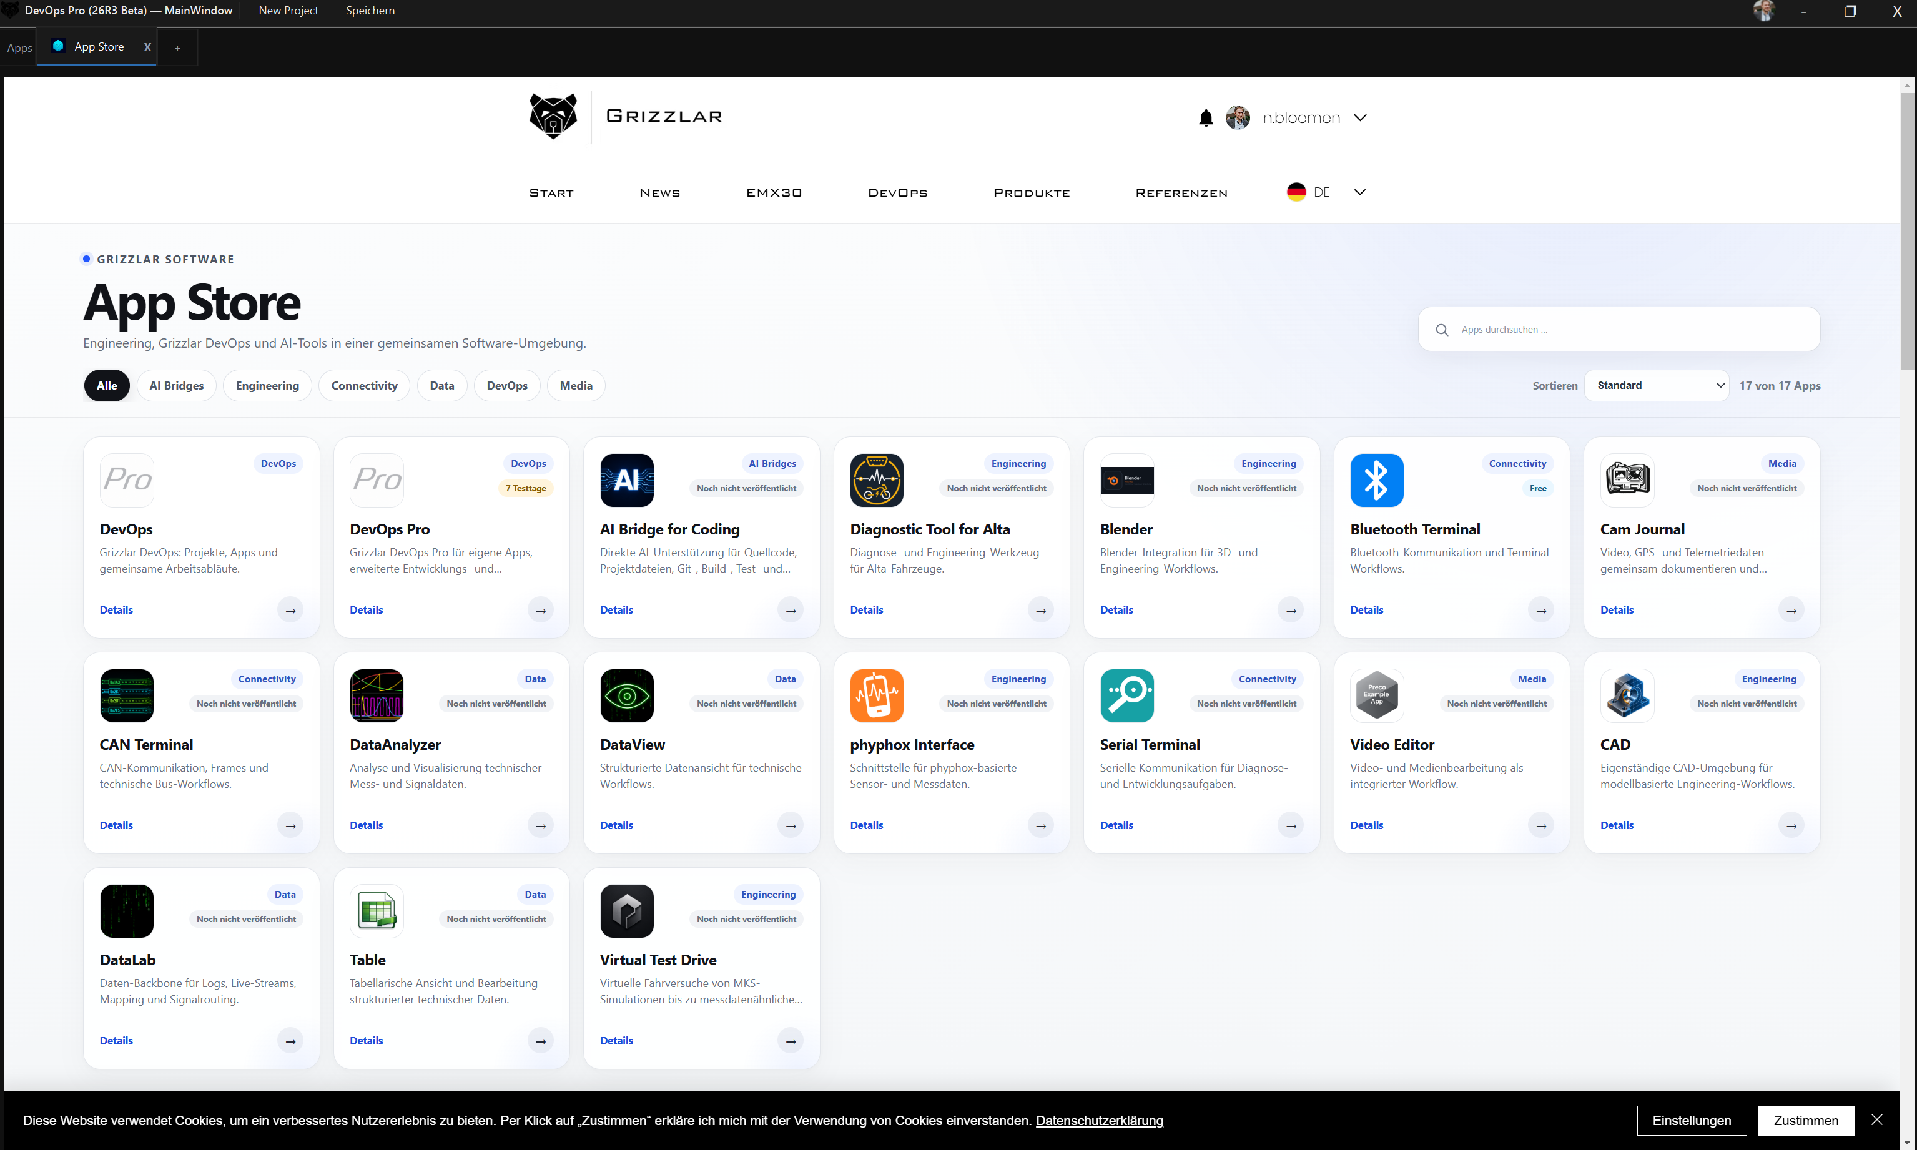Filter apps by Connectivity category
This screenshot has height=1150, width=1917.
[x=364, y=386]
